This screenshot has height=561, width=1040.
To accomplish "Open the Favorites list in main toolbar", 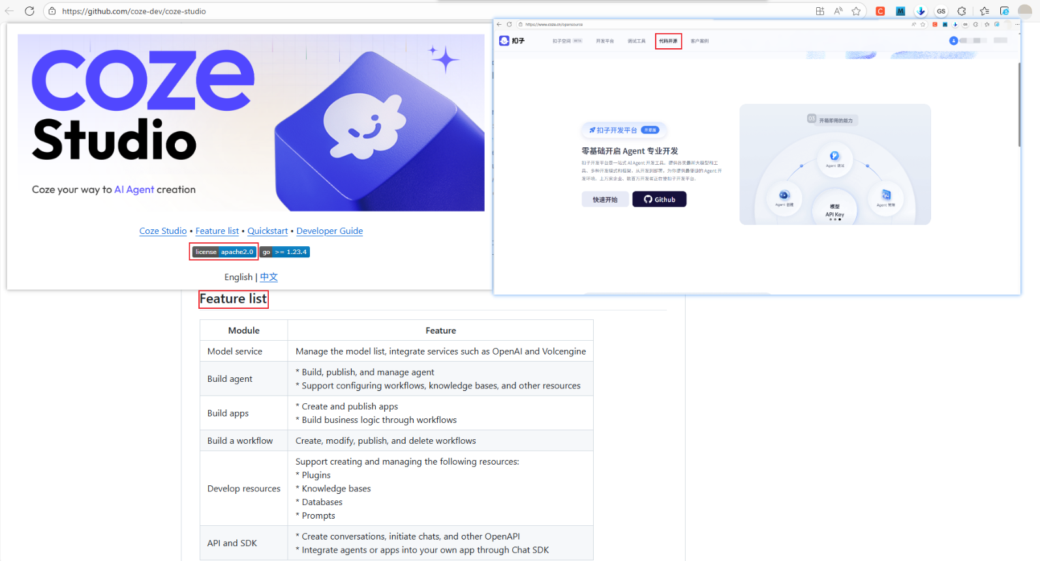I will (x=985, y=11).
